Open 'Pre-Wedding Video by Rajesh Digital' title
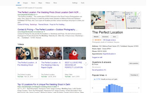 pos(51,65)
